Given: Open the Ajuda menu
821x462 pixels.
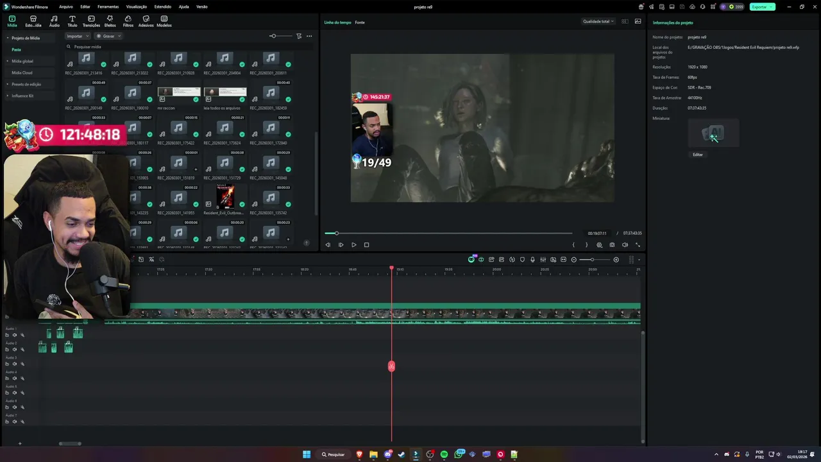Looking at the screenshot, I should click(x=183, y=6).
